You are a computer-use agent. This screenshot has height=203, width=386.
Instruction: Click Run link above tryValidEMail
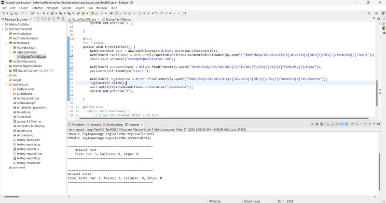85,43
